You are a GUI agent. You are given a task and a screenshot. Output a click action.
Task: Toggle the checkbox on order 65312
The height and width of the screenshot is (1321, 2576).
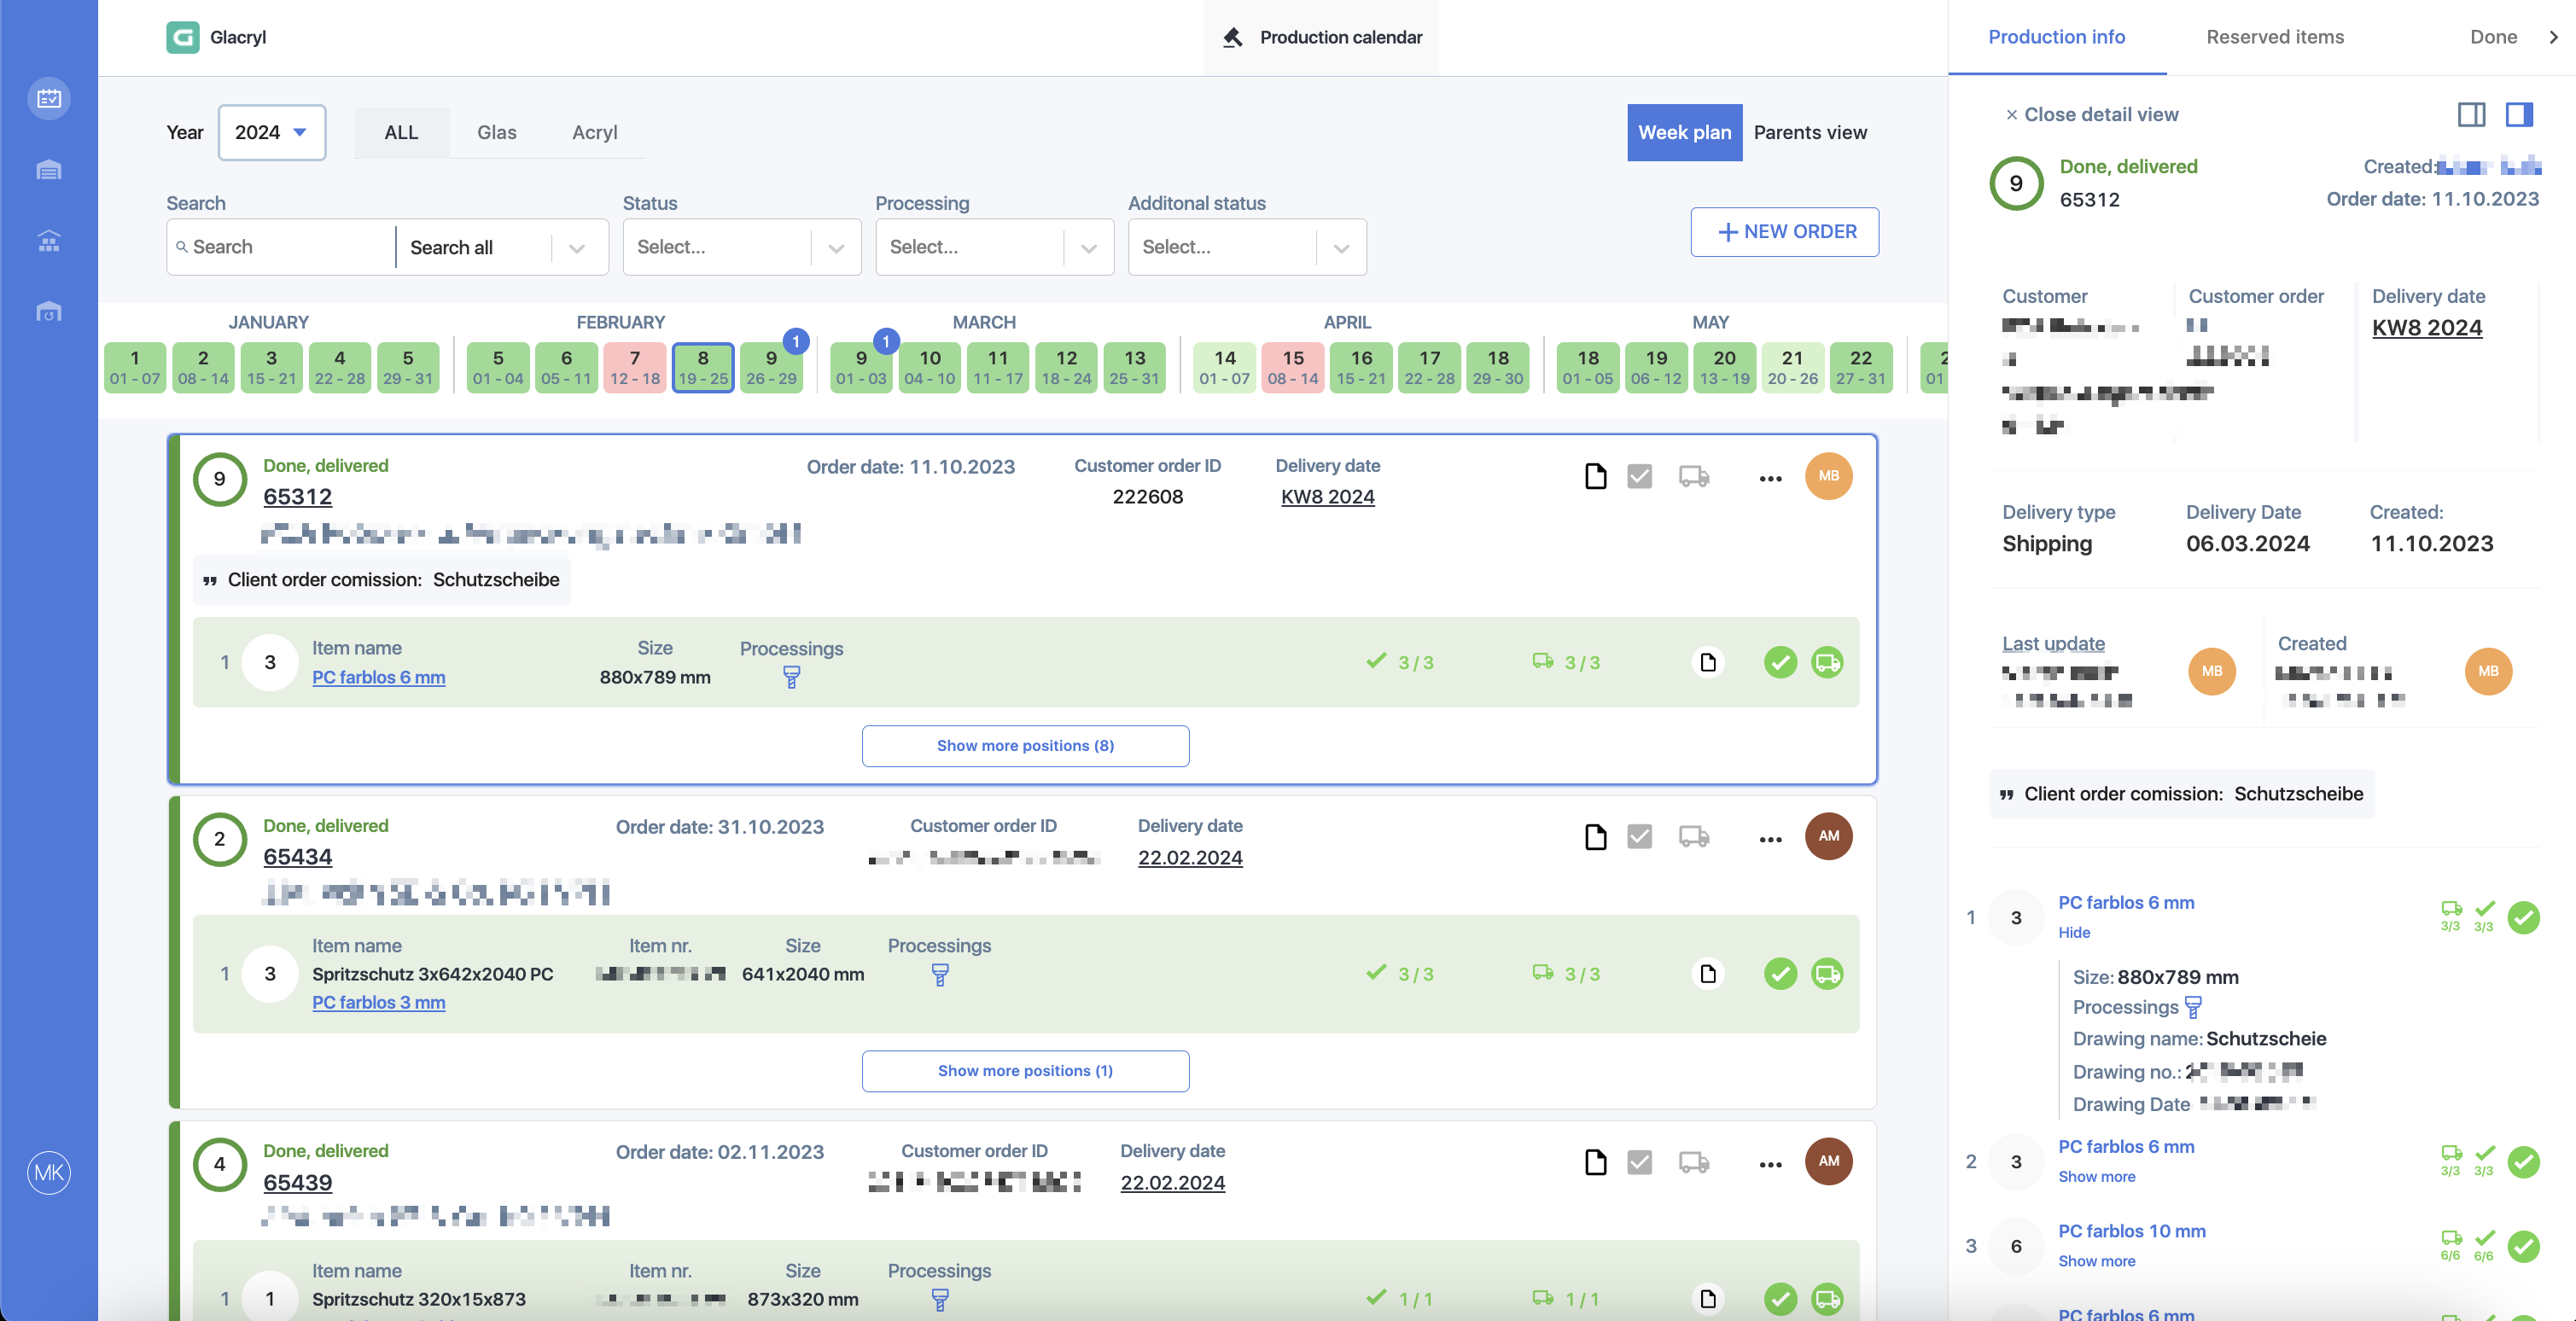point(1639,476)
